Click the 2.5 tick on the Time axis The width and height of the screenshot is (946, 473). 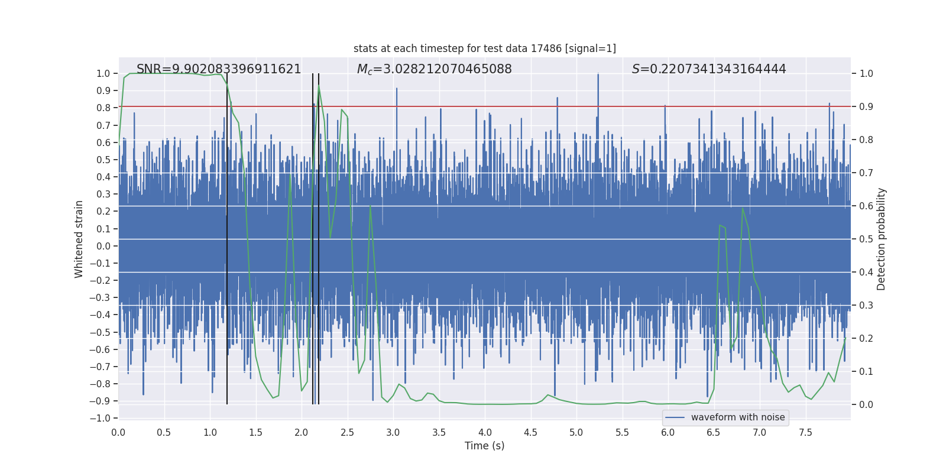[347, 432]
